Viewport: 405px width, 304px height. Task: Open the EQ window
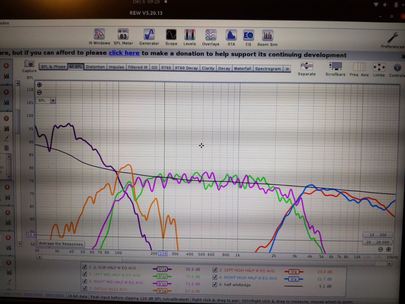point(248,36)
